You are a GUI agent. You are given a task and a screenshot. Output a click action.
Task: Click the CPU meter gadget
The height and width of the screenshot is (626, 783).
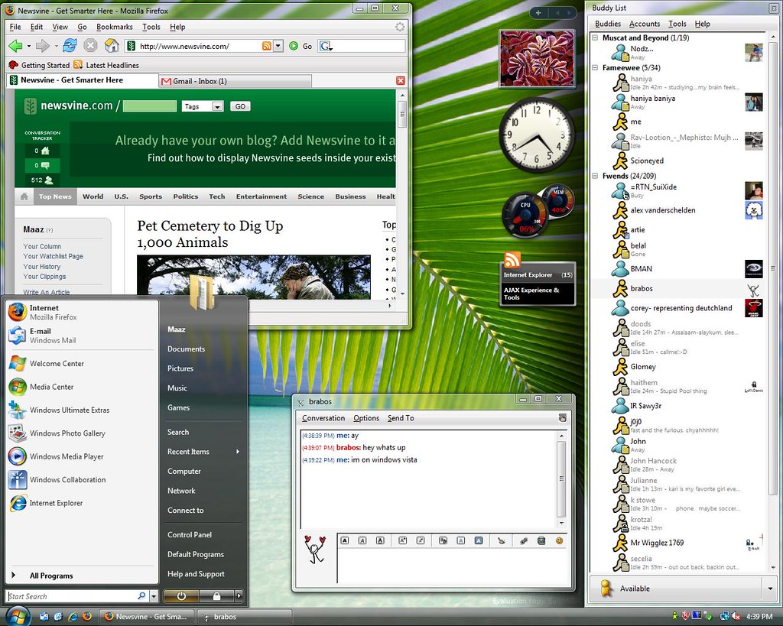pyautogui.click(x=525, y=209)
